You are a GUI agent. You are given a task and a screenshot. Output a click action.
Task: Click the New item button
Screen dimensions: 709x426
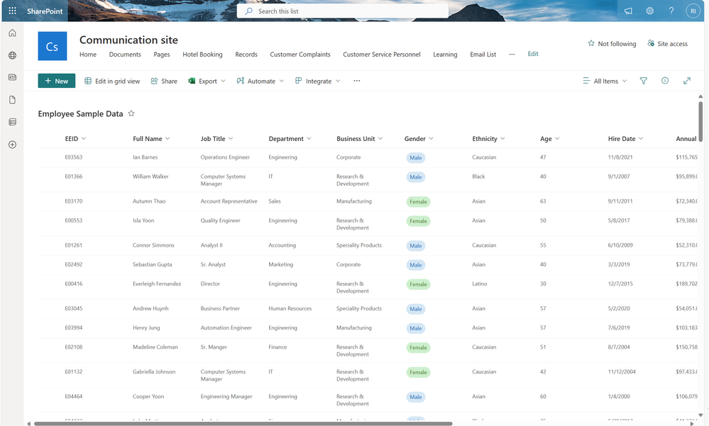coord(57,81)
